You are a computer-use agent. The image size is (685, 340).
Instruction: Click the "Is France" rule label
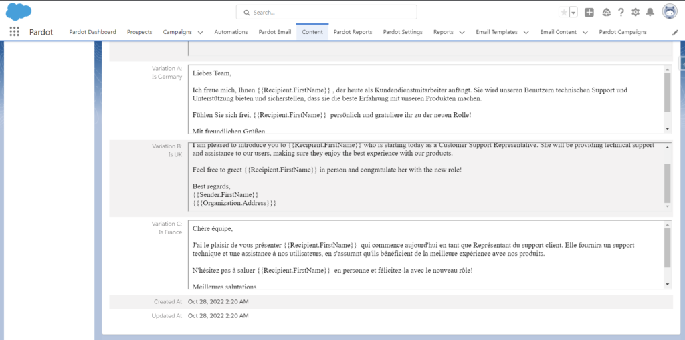pos(171,232)
